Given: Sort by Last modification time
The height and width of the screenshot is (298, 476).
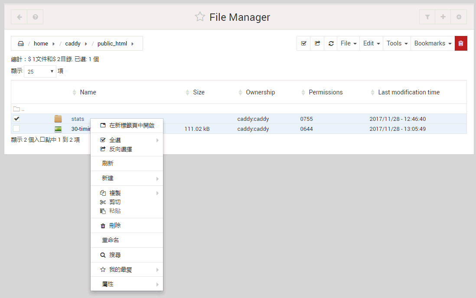Looking at the screenshot, I should pyautogui.click(x=409, y=92).
